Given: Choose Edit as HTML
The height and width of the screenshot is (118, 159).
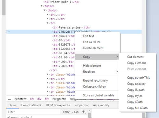Looking at the screenshot, I should [x=92, y=42].
